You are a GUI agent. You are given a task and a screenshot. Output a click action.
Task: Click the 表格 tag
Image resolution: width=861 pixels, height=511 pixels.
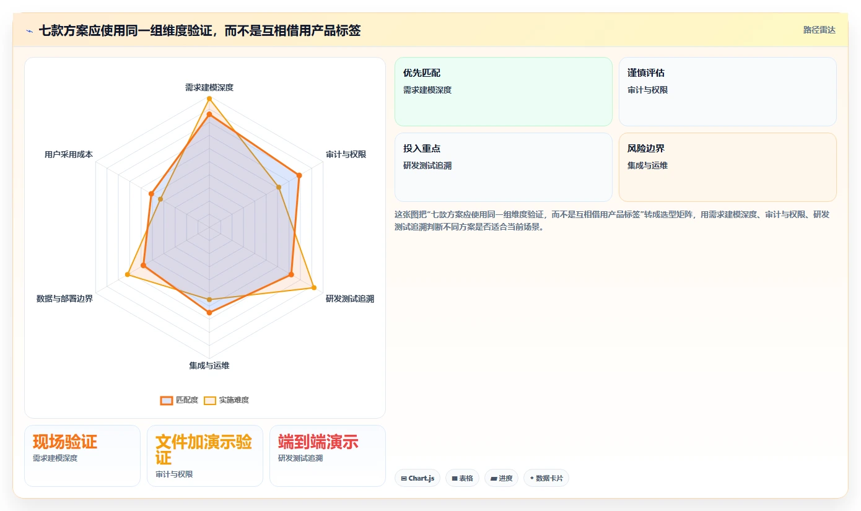(462, 478)
